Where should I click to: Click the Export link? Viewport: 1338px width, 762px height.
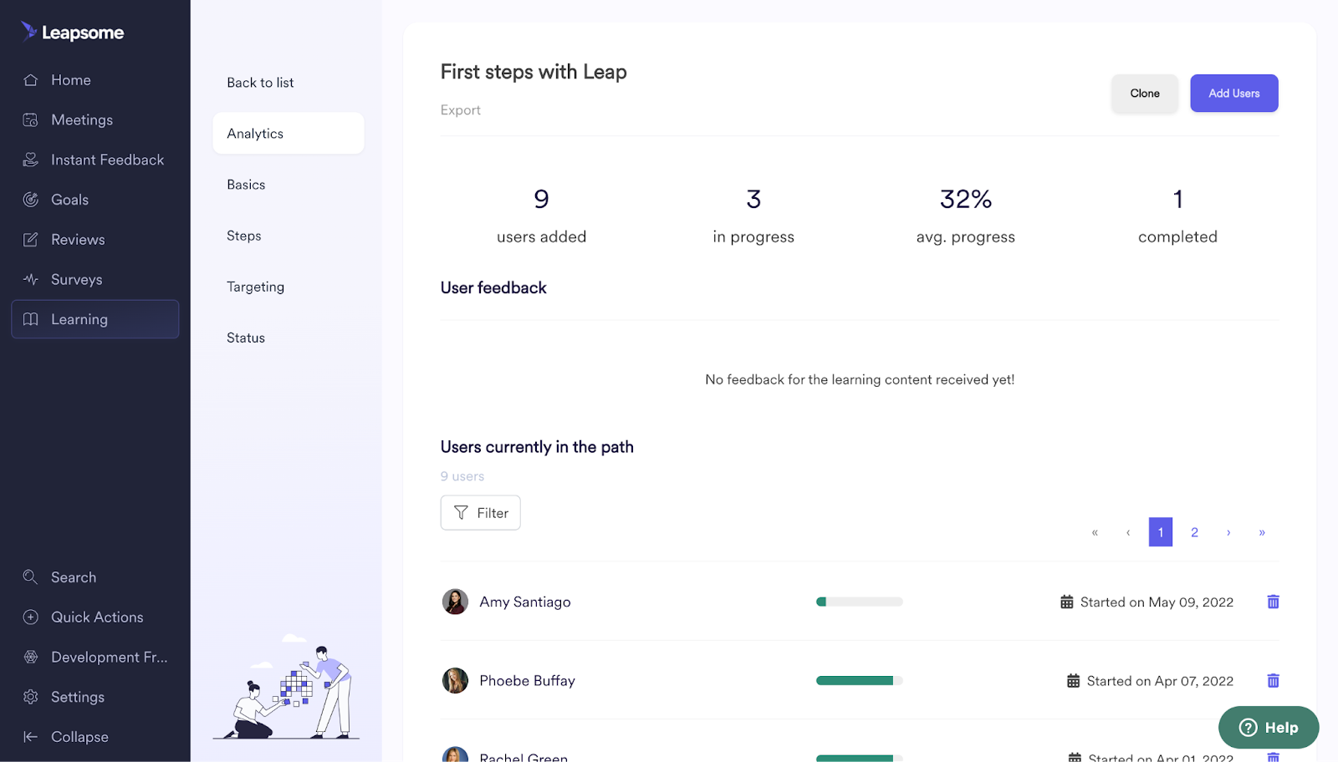(460, 109)
